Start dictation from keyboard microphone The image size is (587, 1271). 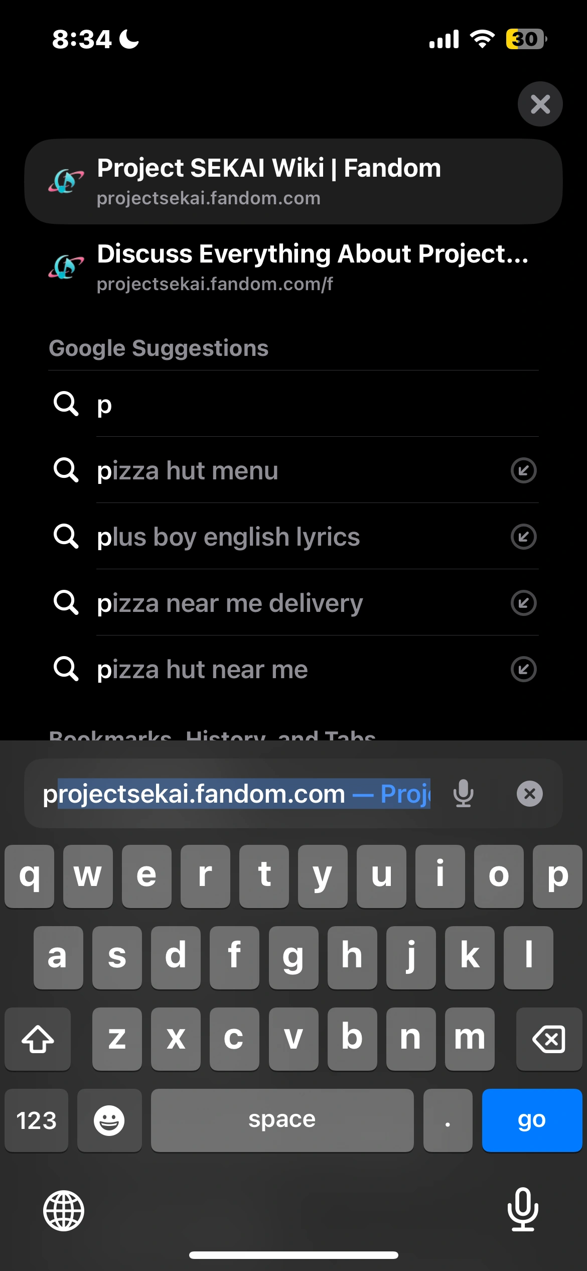tap(522, 1209)
